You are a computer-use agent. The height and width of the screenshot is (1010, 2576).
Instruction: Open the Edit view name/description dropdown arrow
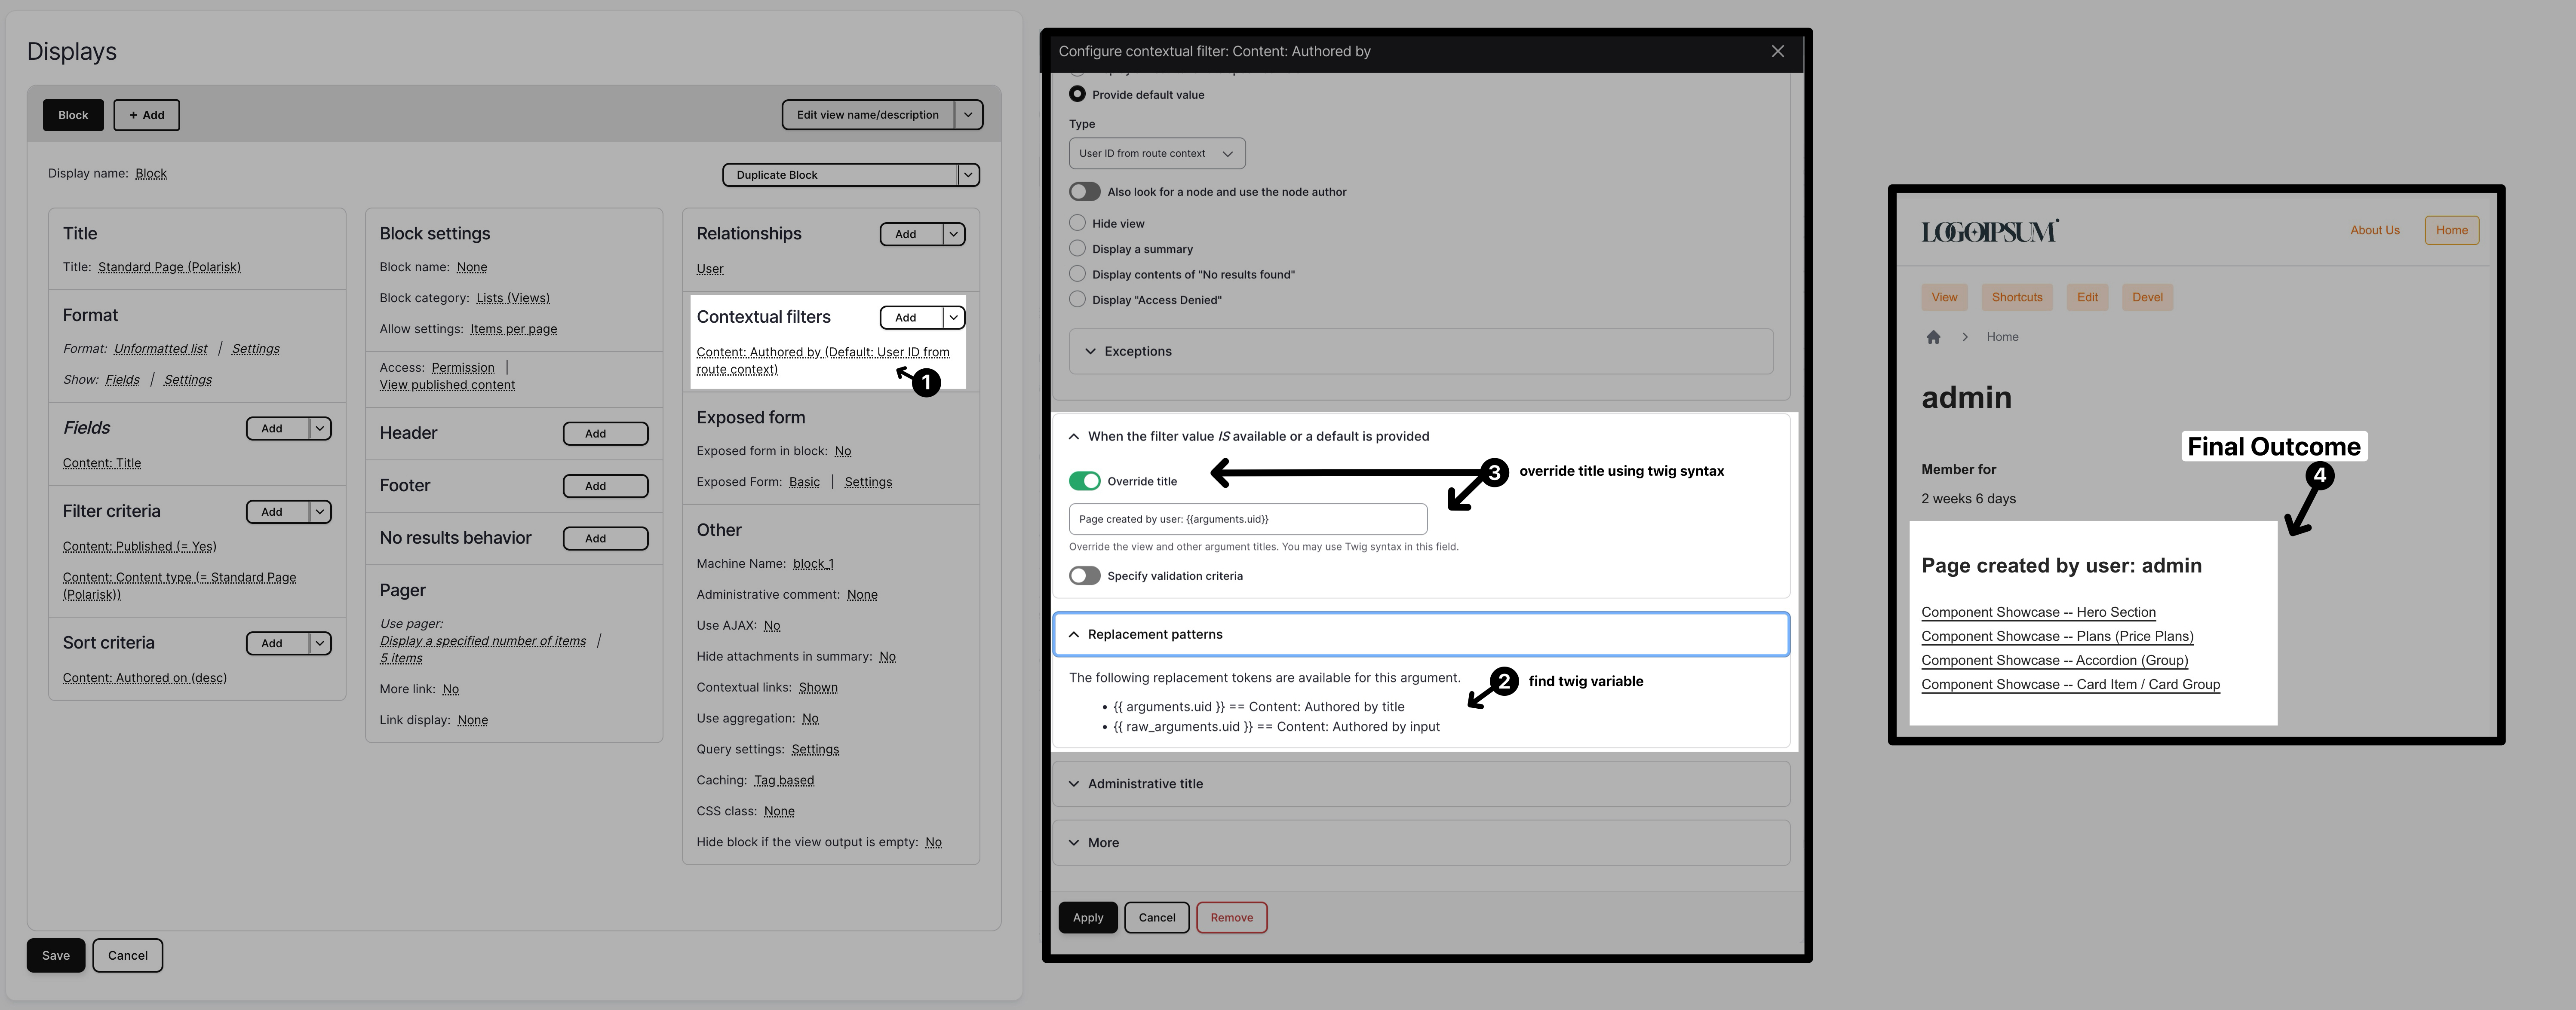click(x=968, y=115)
